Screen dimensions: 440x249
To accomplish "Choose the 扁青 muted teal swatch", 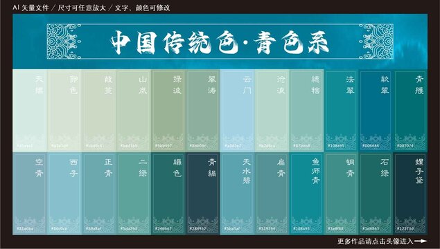I will pos(272,193).
